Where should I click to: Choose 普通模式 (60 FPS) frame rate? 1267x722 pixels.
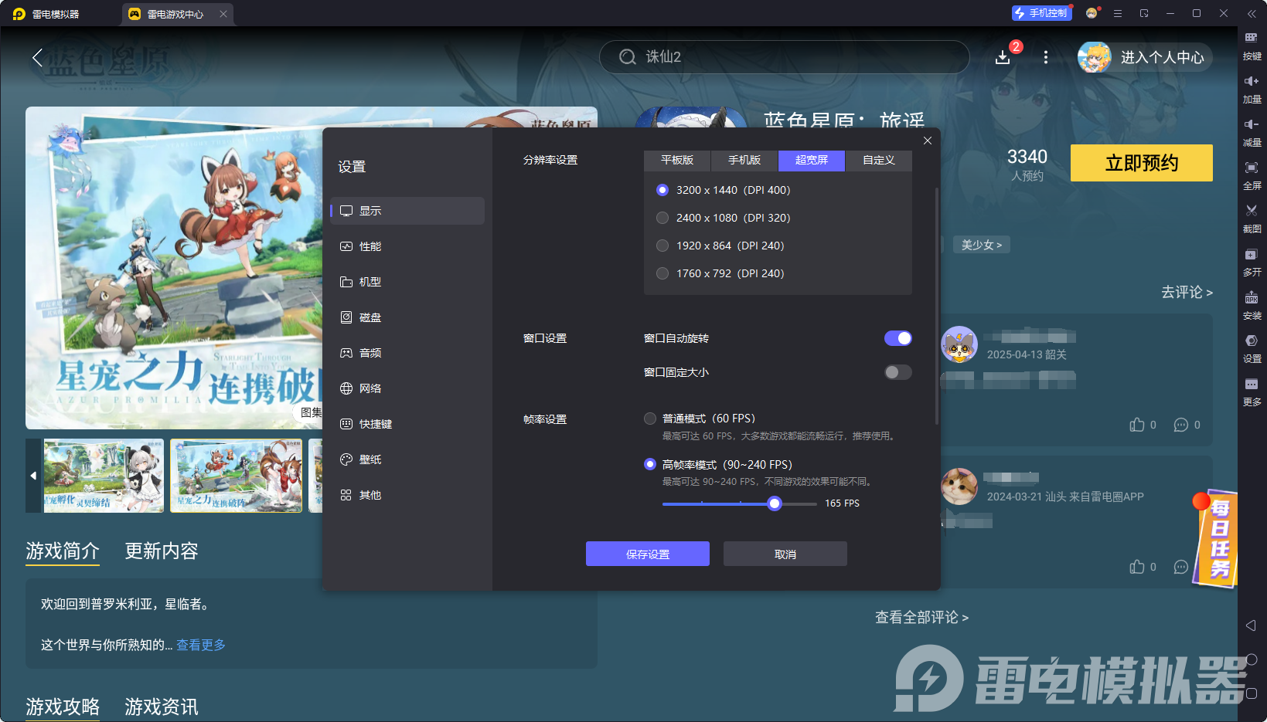pyautogui.click(x=650, y=419)
